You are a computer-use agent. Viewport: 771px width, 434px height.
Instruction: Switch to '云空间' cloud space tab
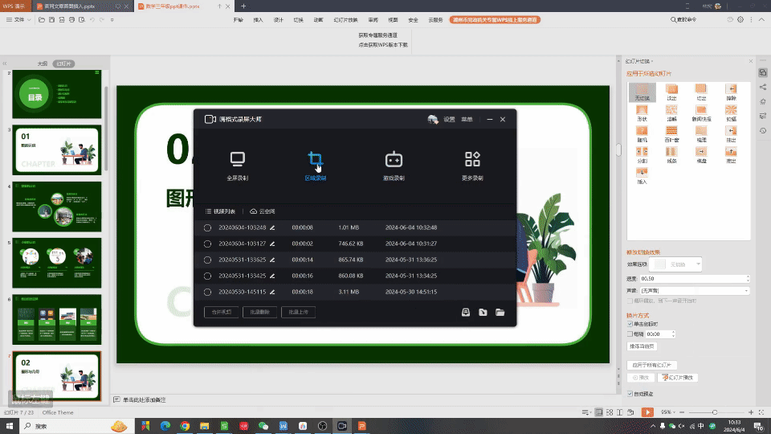click(263, 211)
